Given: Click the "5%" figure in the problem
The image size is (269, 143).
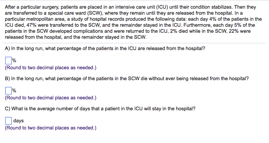Looking at the screenshot, I should coord(238,25).
